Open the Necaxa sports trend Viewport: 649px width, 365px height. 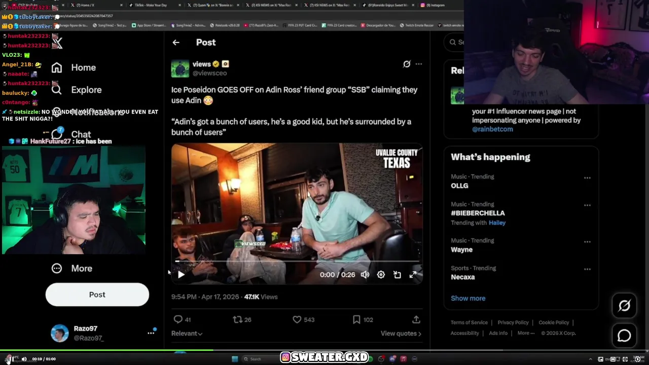[463, 277]
